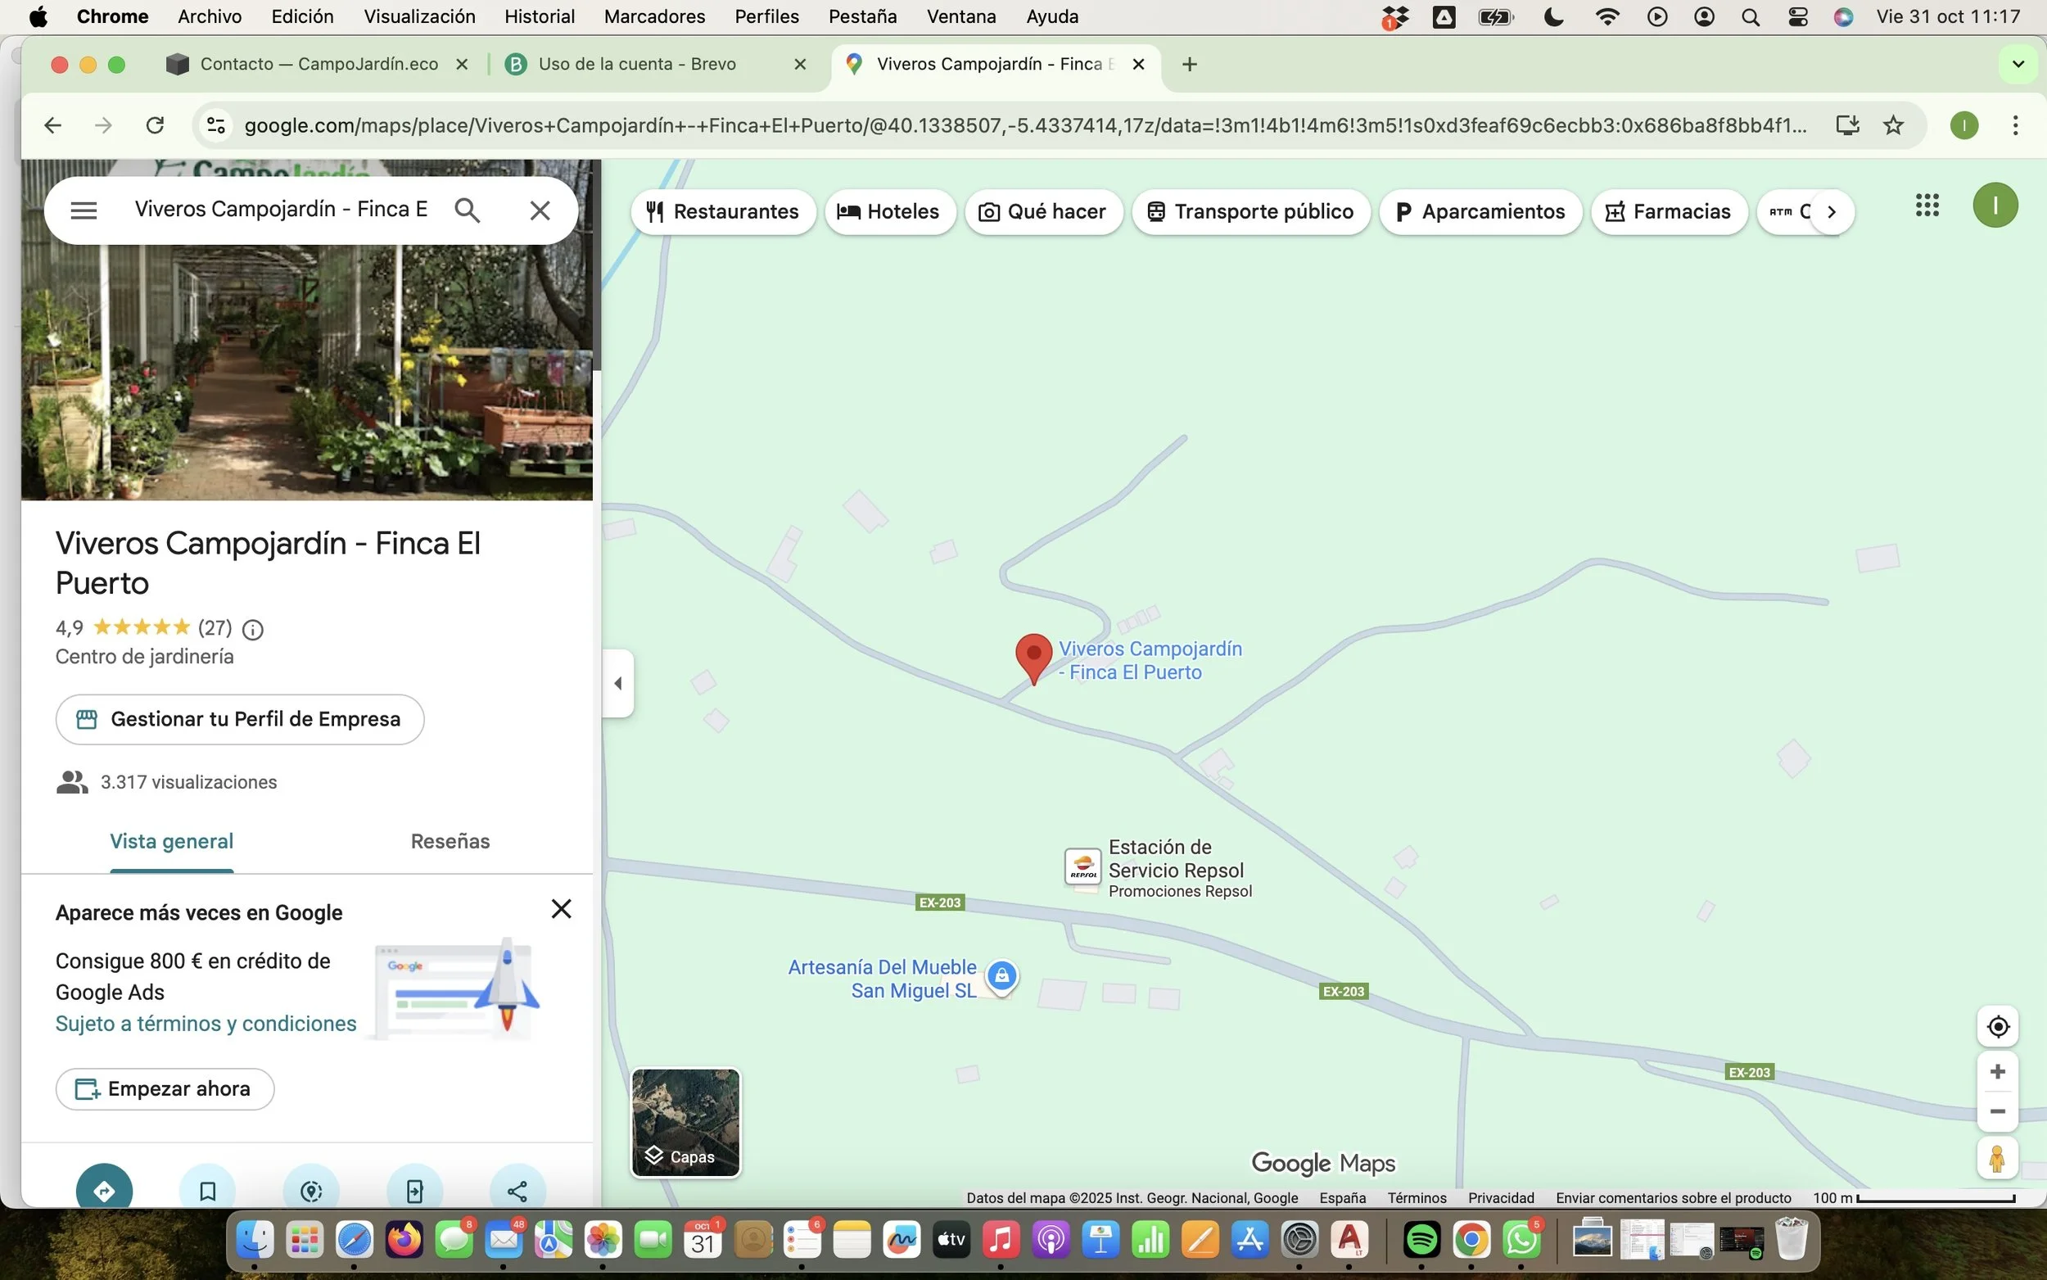Collapse the side panel arrow
Image resolution: width=2047 pixels, height=1280 pixels.
coord(617,683)
